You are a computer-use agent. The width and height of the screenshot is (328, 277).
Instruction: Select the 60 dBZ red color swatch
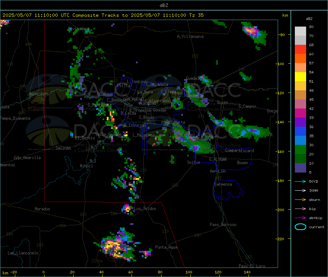coord(300,49)
